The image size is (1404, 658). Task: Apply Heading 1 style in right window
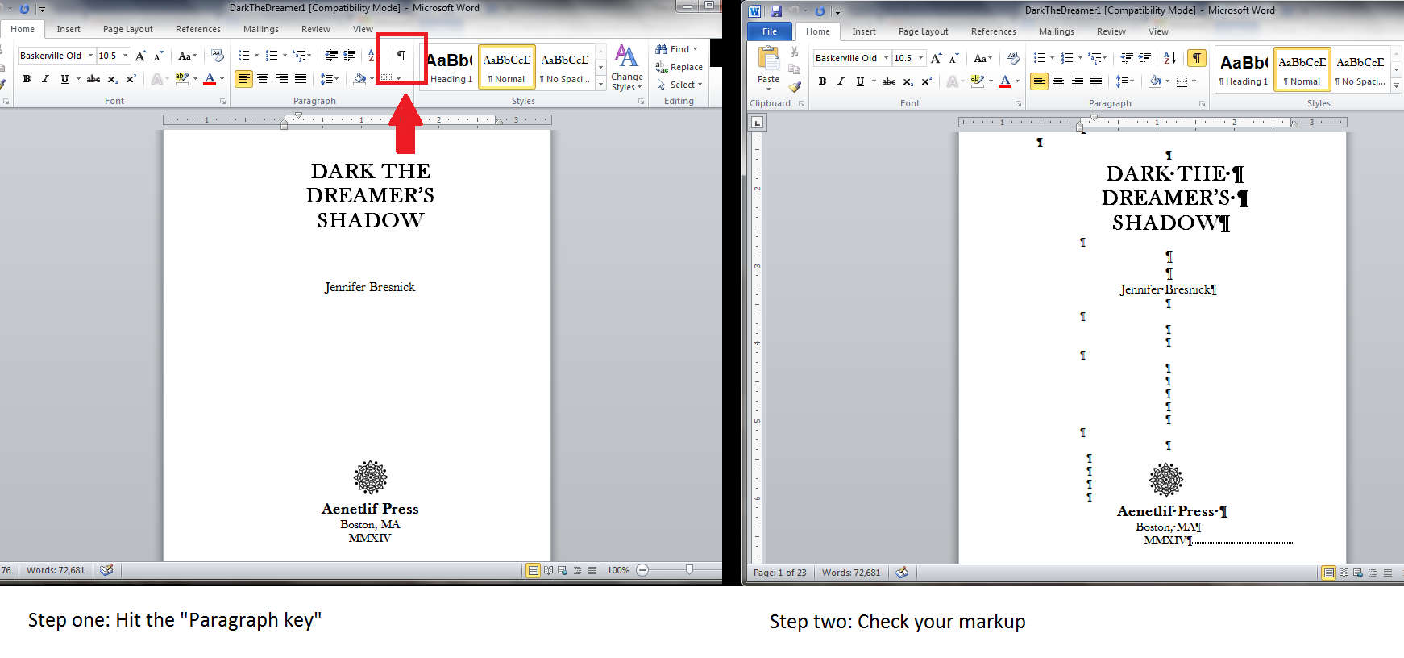click(x=1244, y=69)
